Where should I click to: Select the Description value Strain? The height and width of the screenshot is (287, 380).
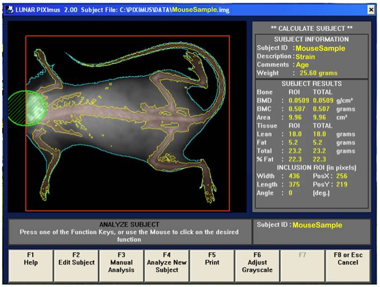point(305,57)
